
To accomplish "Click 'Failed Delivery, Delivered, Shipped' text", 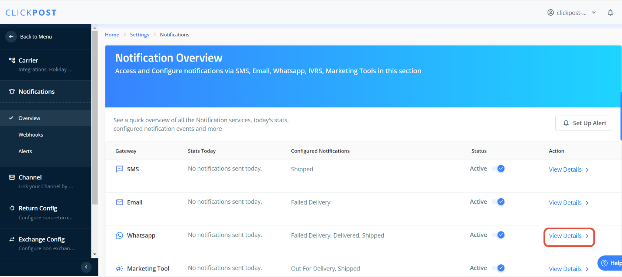I will coord(337,235).
